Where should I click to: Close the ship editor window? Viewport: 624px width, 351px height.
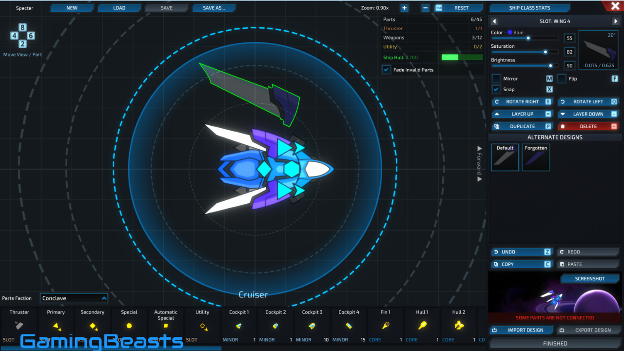tap(615, 6)
